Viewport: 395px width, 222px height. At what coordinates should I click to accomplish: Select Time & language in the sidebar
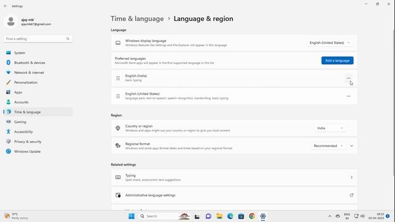click(x=38, y=112)
